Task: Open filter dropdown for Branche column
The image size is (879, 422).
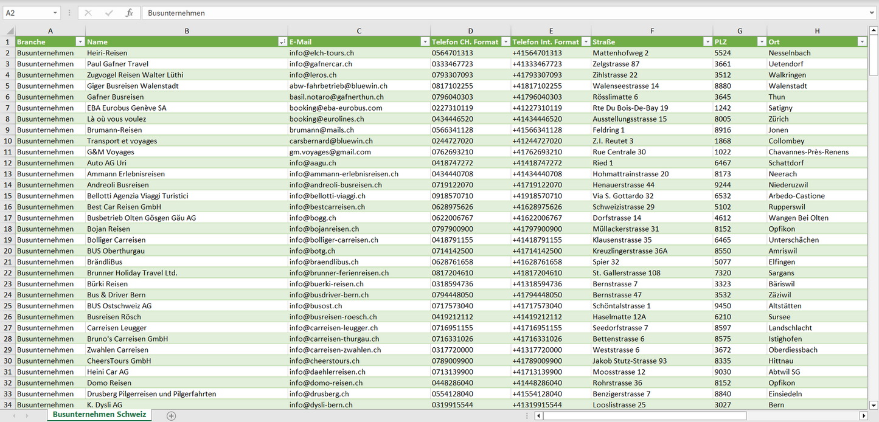Action: point(80,42)
